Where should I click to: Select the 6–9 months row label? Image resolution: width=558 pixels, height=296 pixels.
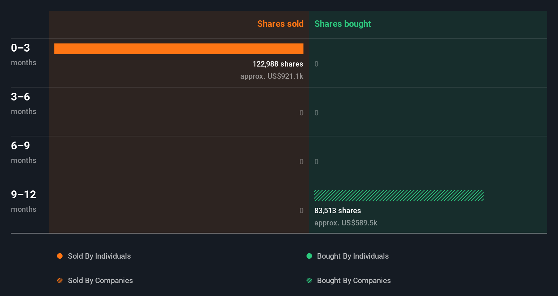[x=23, y=152]
